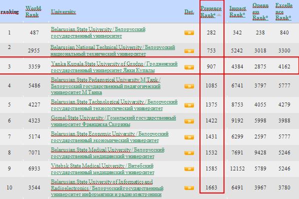Open details arrow for Belarusian State Technological University

(x=189, y=105)
